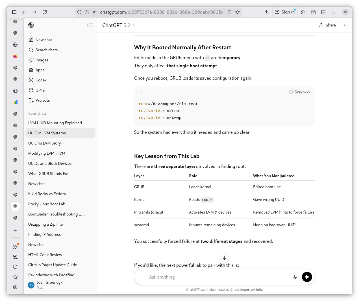Image resolution: width=359 pixels, height=302 pixels.
Task: Toggle the browser vertical tabs sidebar
Action: (x=14, y=12)
